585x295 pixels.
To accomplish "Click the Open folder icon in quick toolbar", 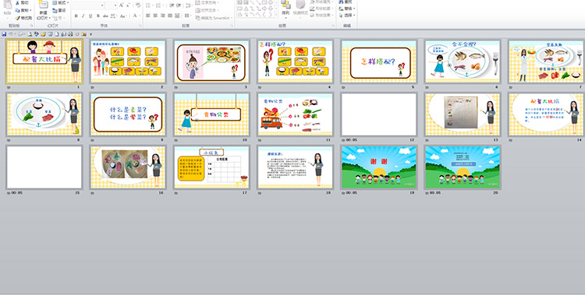I will coord(43,34).
